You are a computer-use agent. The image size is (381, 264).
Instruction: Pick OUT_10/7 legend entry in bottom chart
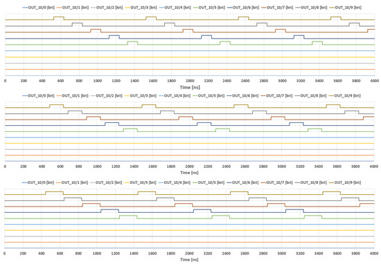276,182
